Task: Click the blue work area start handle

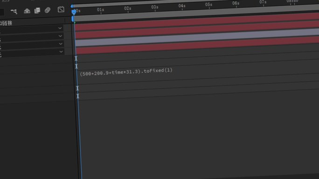Action: pyautogui.click(x=73, y=19)
